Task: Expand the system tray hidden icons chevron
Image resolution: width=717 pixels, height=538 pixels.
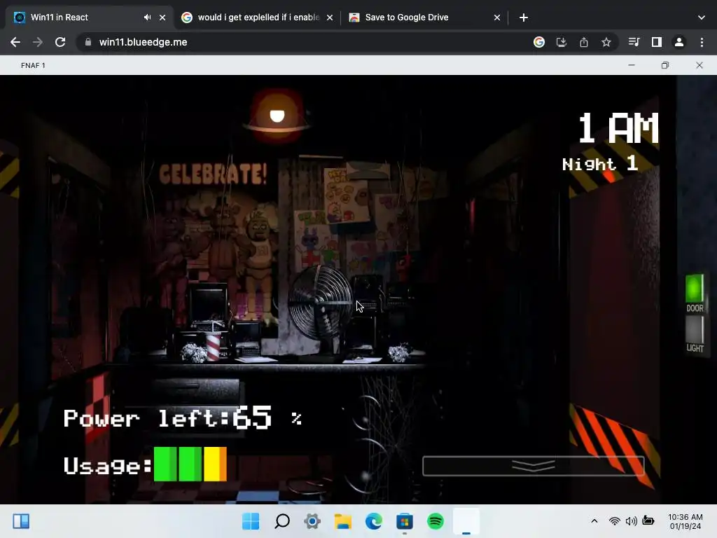Action: [594, 521]
